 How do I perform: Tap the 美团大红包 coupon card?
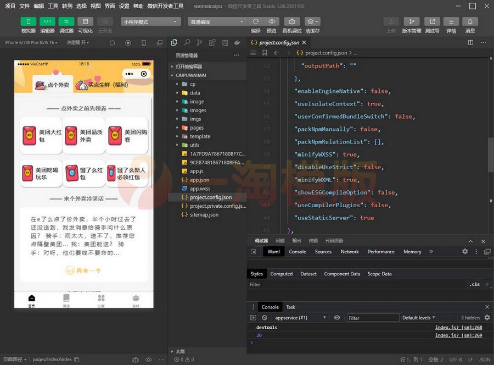pyautogui.click(x=41, y=136)
